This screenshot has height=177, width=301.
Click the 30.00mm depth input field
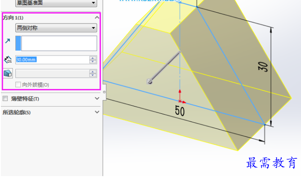(52, 60)
